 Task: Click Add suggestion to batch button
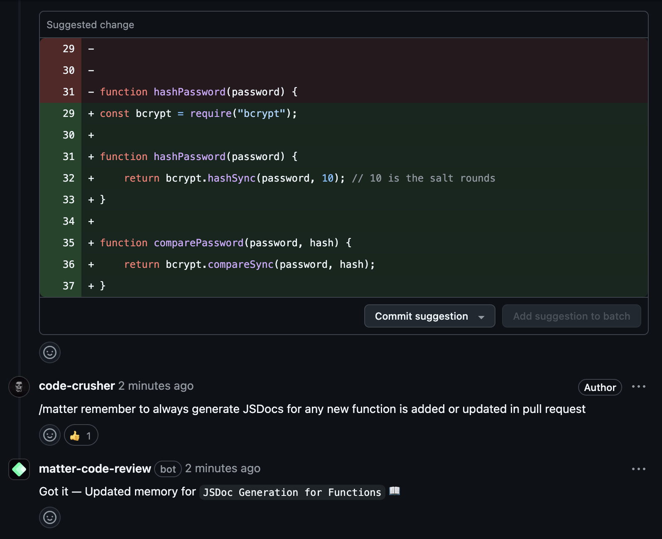(571, 316)
